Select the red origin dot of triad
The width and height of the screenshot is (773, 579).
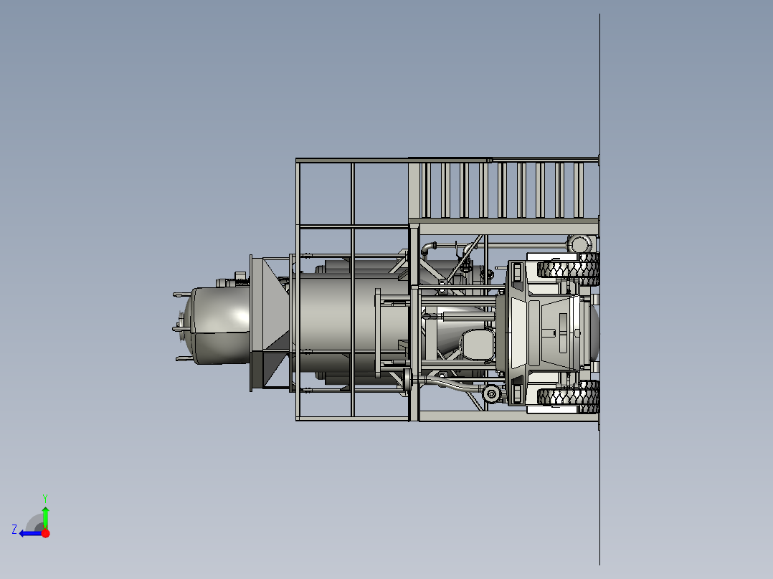pos(45,533)
